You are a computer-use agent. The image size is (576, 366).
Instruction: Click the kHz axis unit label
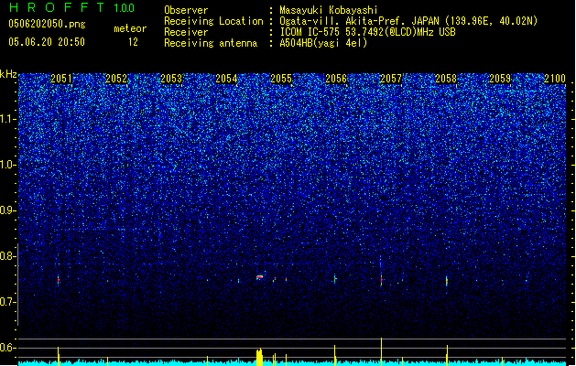(x=8, y=74)
